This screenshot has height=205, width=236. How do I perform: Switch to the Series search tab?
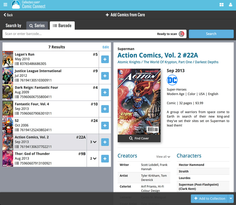(x=37, y=26)
